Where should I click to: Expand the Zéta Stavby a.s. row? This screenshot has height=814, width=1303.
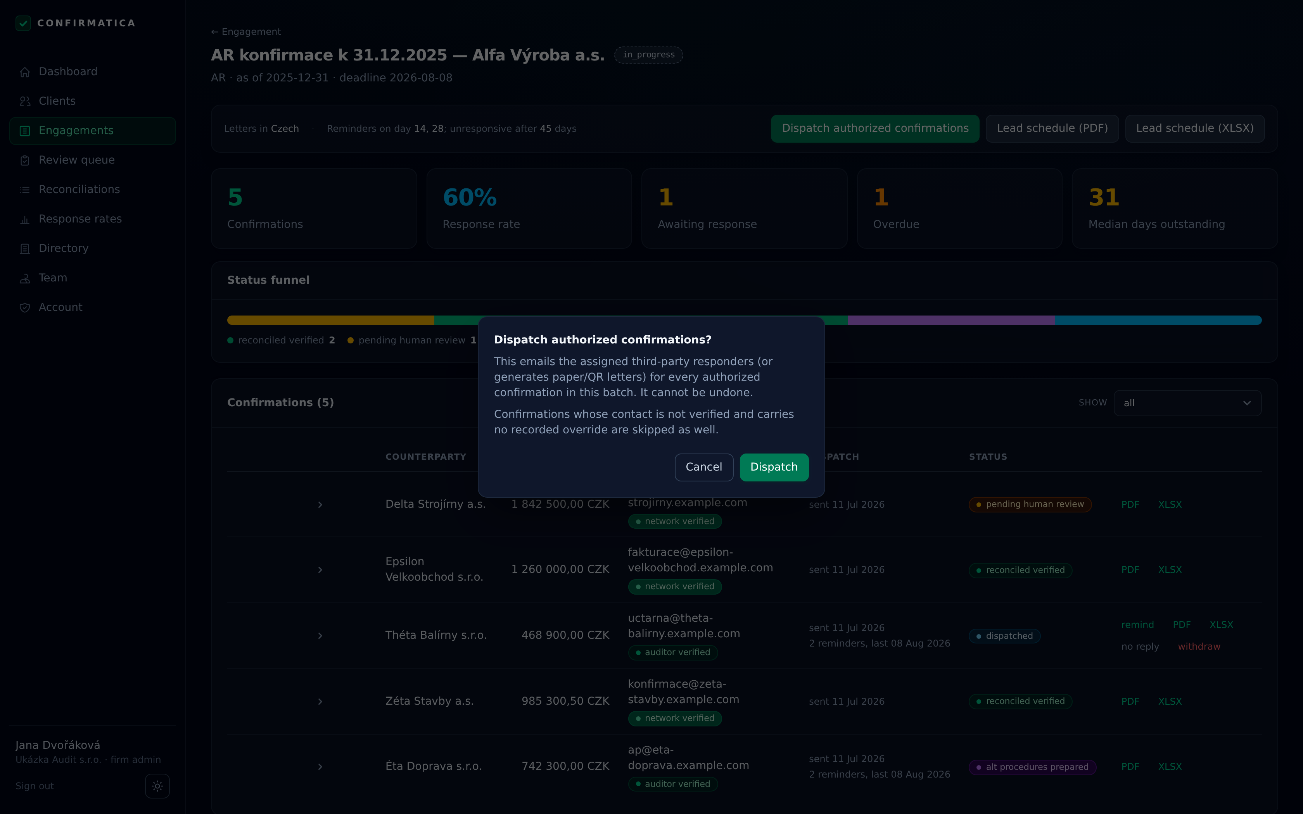tap(320, 702)
